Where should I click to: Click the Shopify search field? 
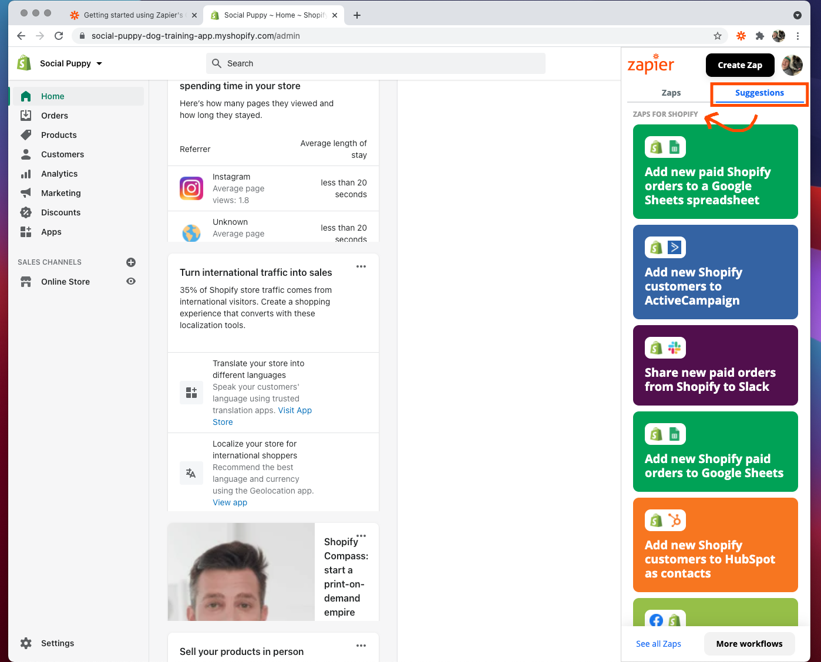(376, 63)
